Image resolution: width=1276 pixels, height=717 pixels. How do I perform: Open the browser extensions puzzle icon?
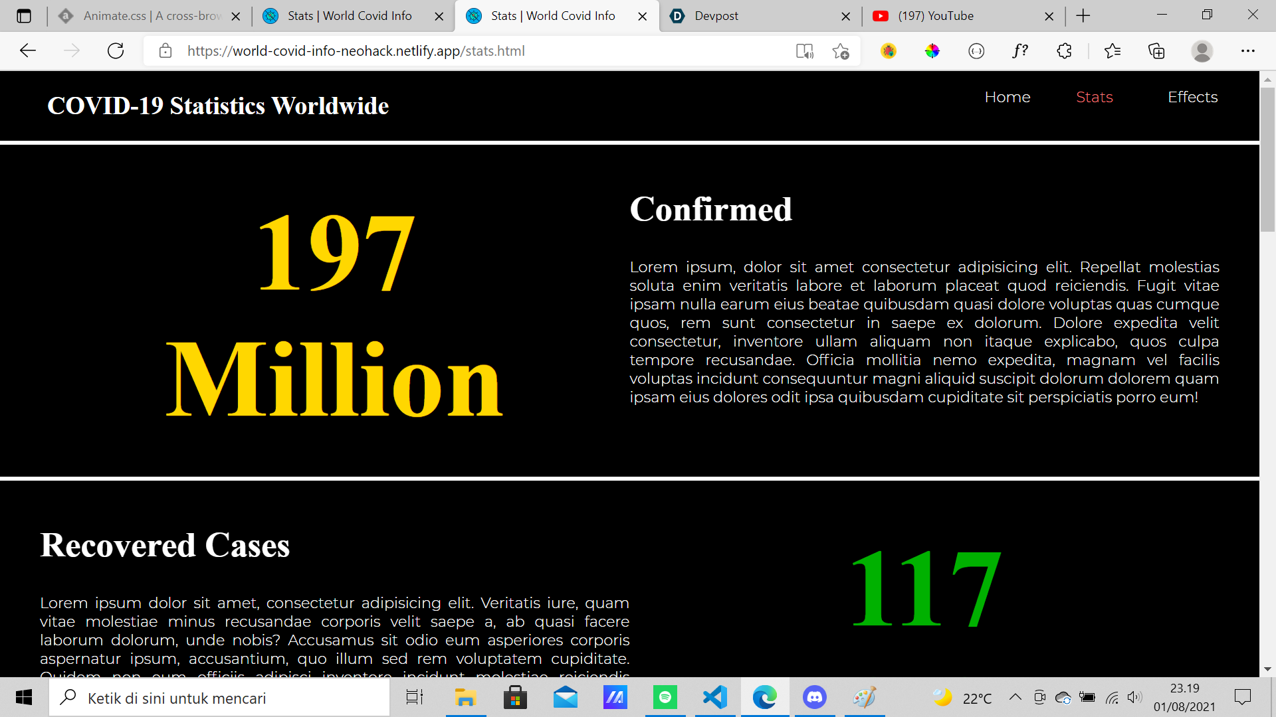click(1064, 51)
